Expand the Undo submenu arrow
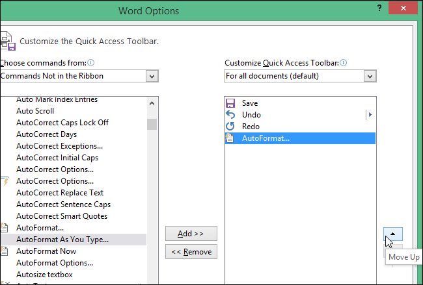 point(370,115)
